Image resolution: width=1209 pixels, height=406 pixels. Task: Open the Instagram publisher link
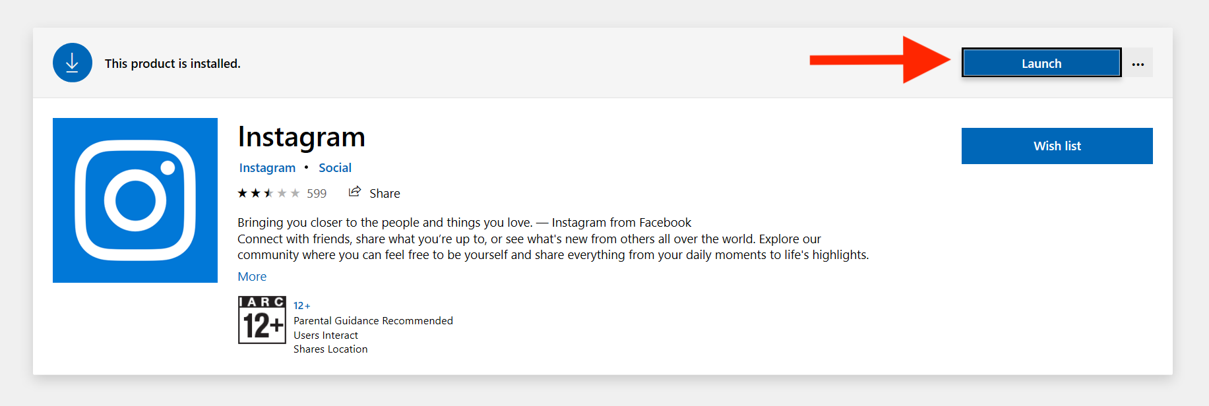pyautogui.click(x=267, y=168)
